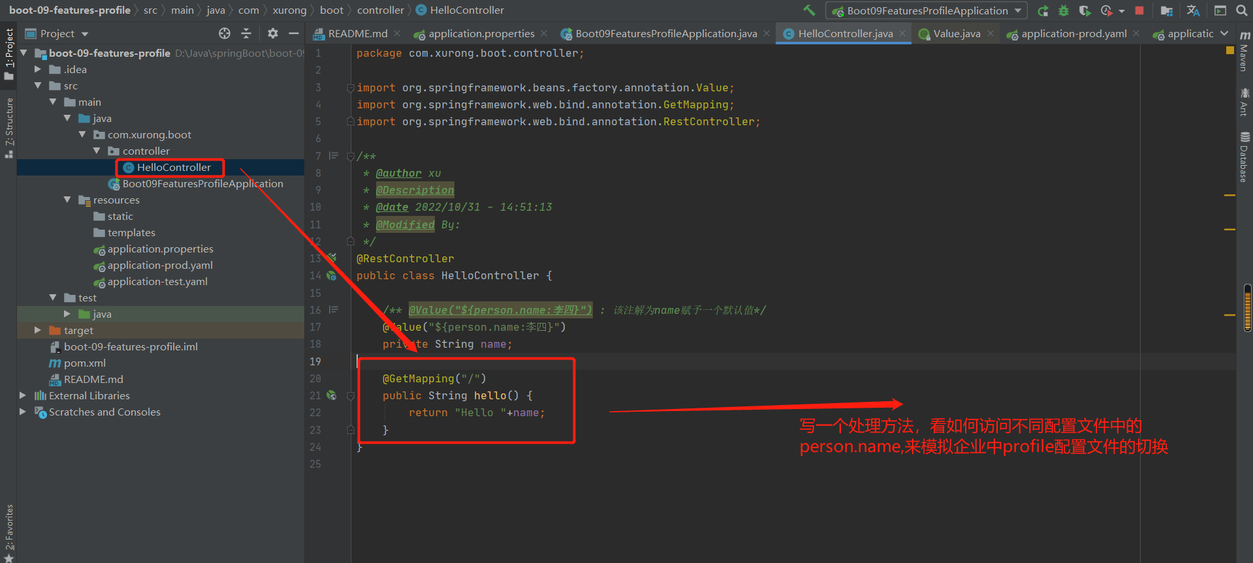Click the gutter icon on line 21
Viewport: 1253px width, 563px height.
(332, 395)
